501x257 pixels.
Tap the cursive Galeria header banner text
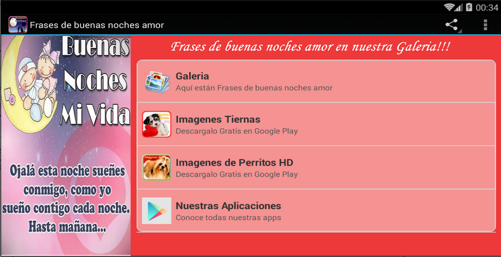(310, 47)
